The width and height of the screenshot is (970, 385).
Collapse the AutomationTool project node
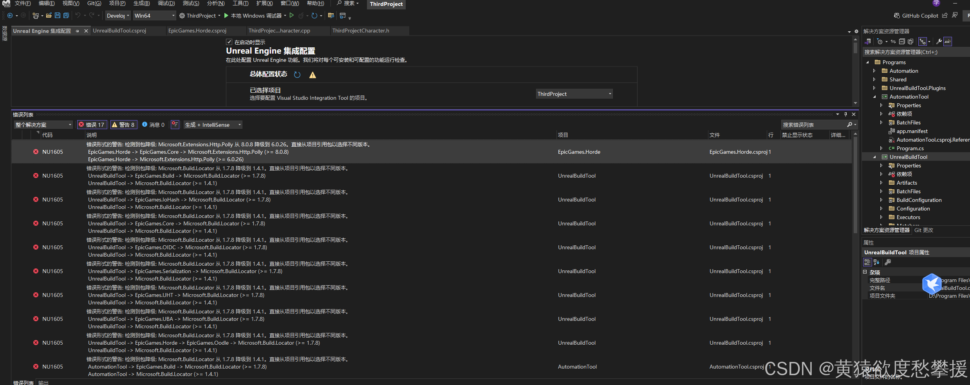point(874,97)
